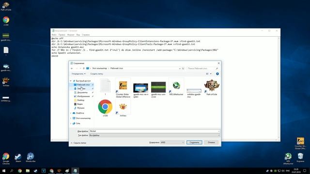This screenshot has height=174, width=310.
Task: Click Notepad's vertical scrollbar
Action: pos(279,88)
